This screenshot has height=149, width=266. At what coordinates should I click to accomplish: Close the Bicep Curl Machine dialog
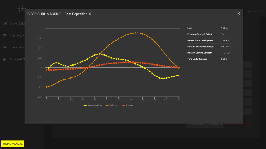(x=239, y=14)
